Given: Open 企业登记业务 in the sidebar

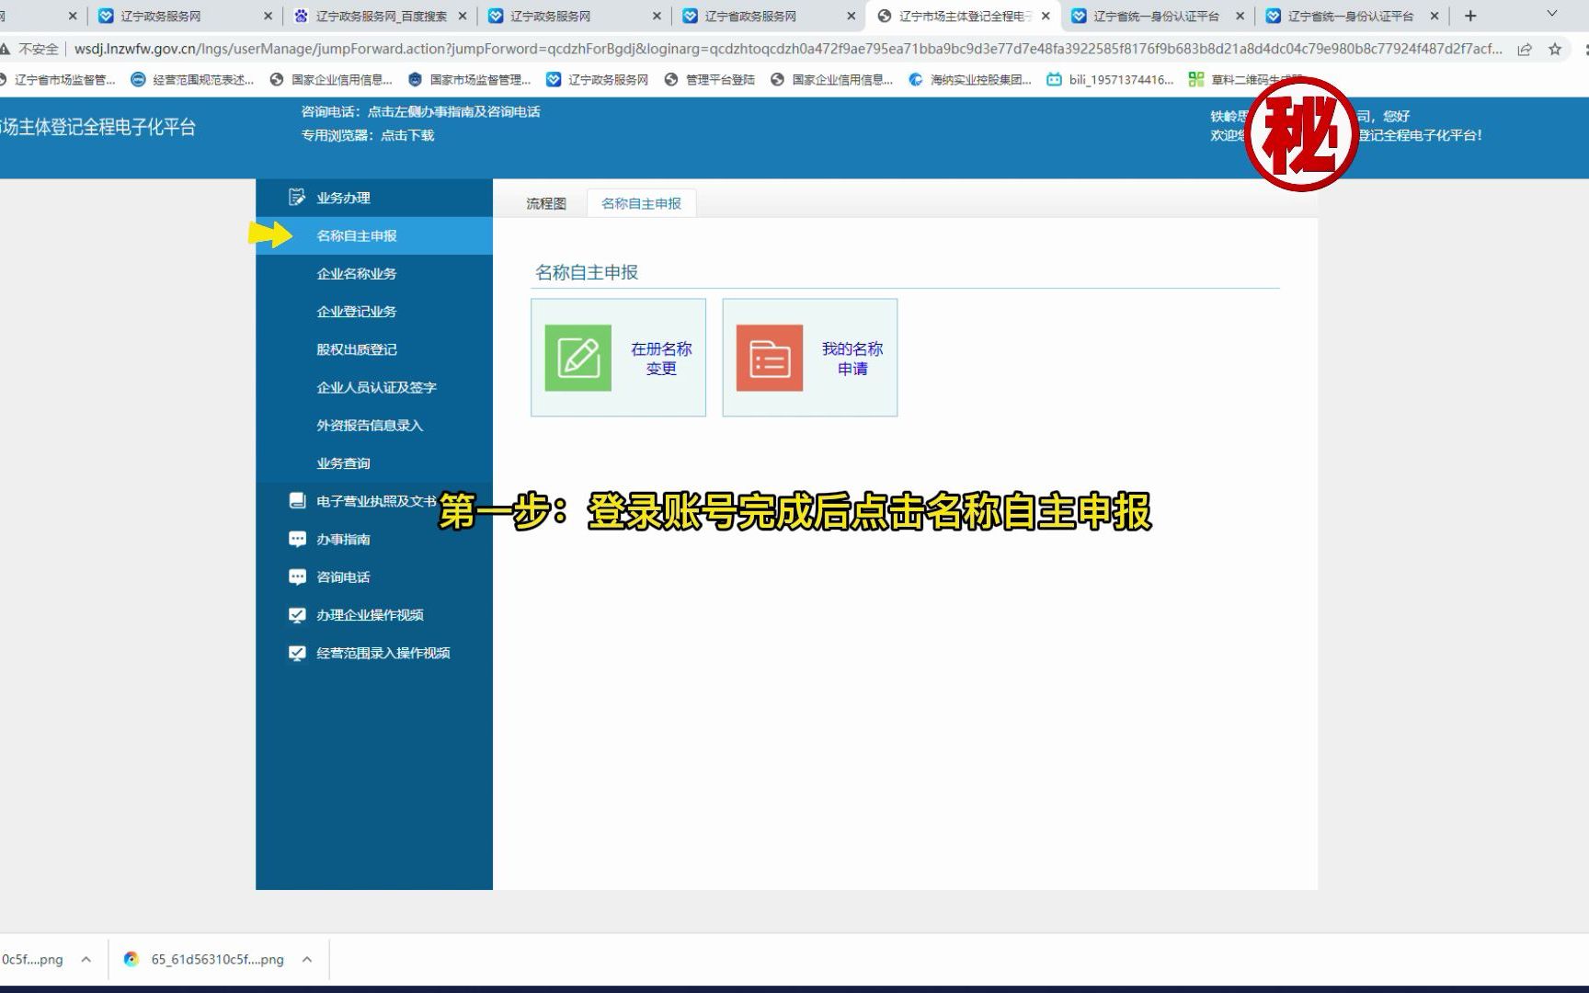Looking at the screenshot, I should (374, 311).
